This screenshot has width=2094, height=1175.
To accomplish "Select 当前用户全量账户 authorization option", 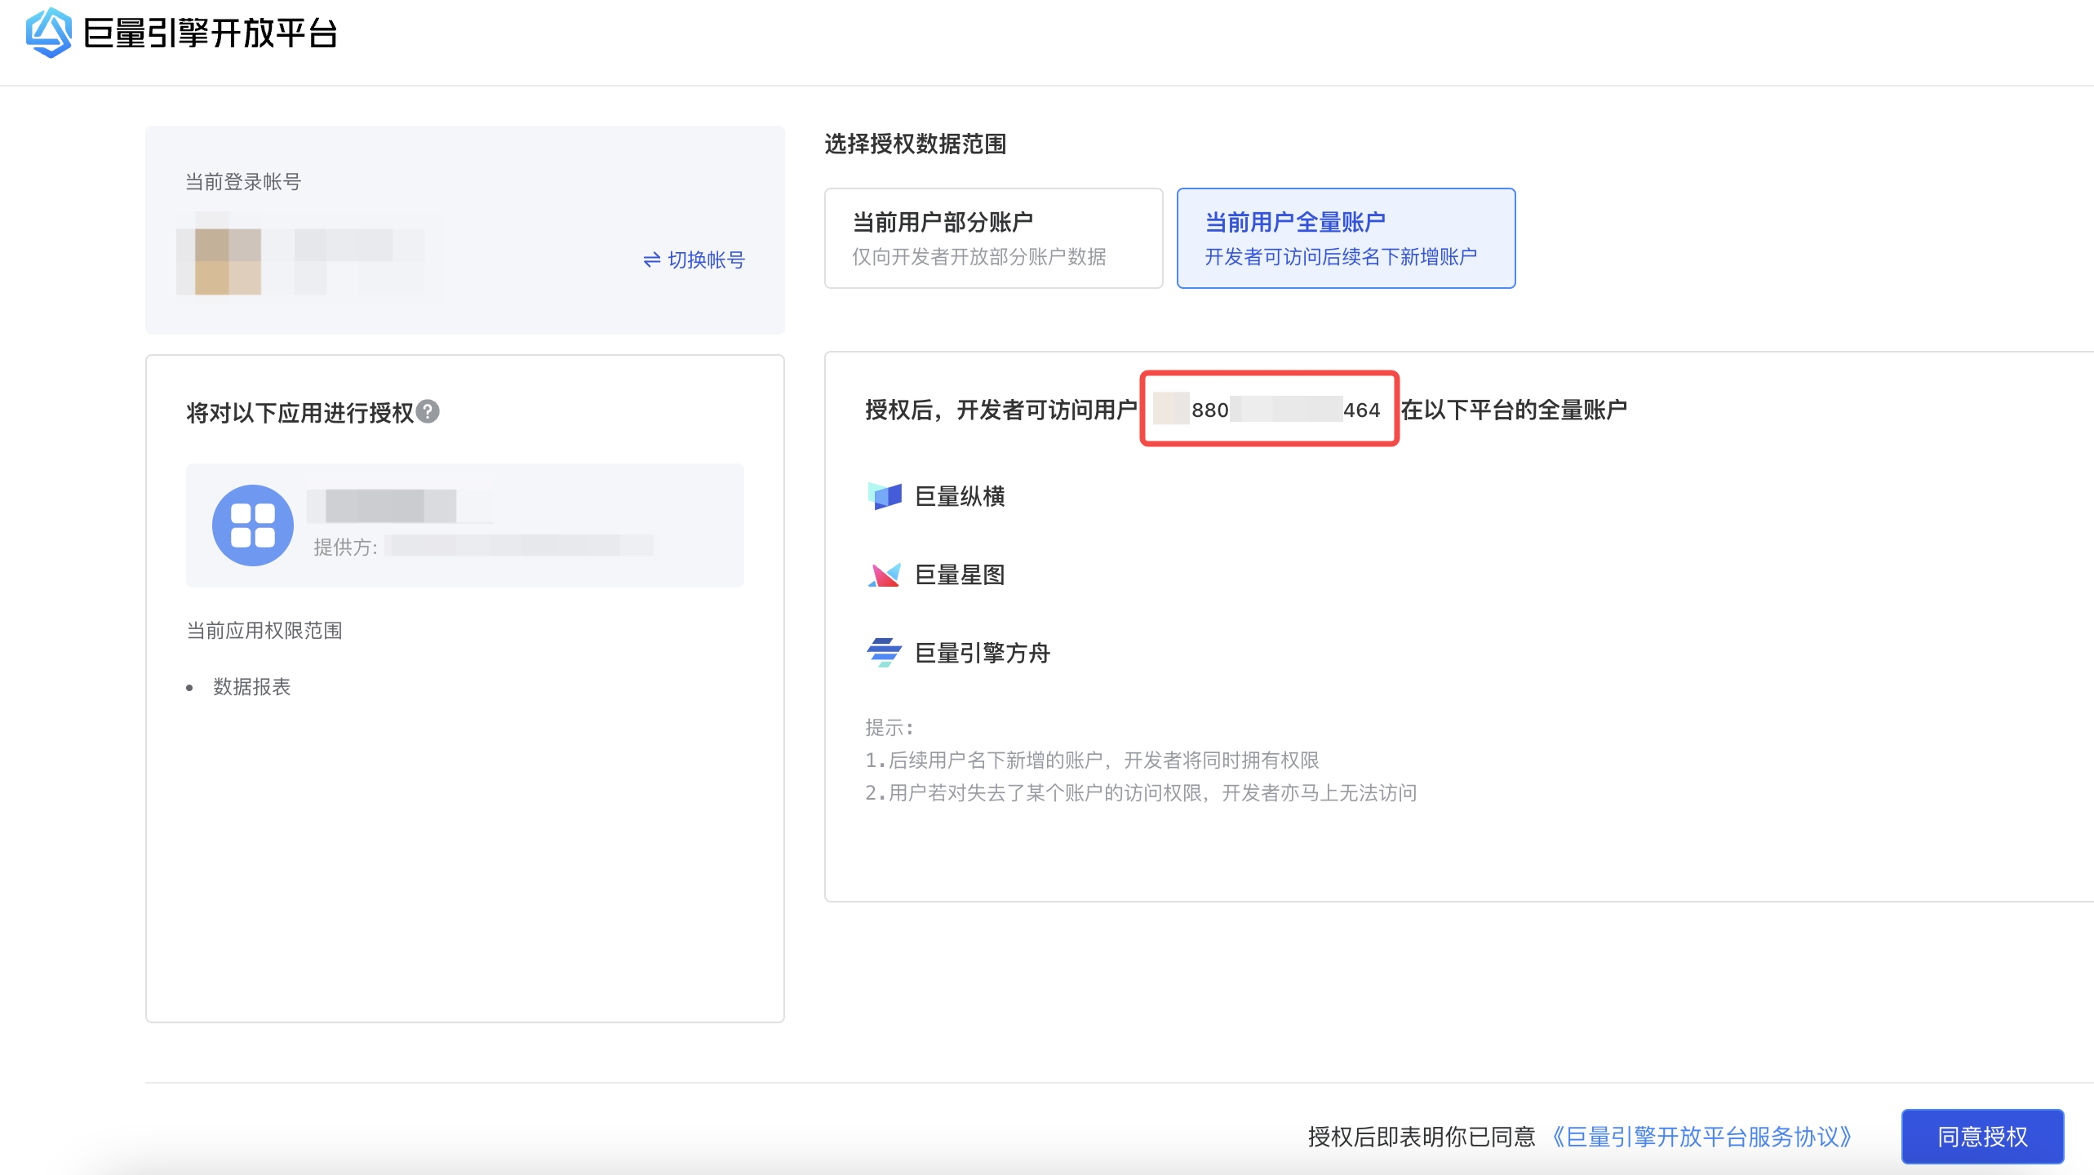I will click(1345, 238).
